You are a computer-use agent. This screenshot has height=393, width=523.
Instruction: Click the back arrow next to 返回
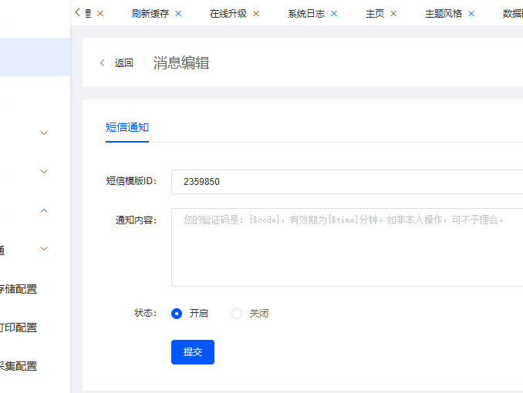(103, 62)
